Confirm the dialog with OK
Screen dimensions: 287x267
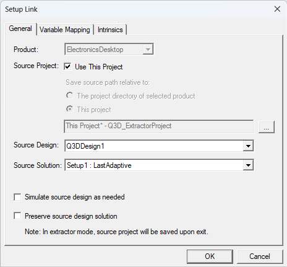pyautogui.click(x=210, y=256)
